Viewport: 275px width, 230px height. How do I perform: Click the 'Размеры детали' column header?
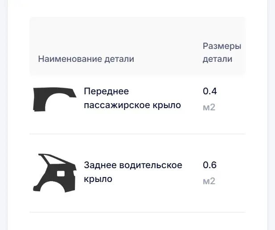(x=222, y=52)
